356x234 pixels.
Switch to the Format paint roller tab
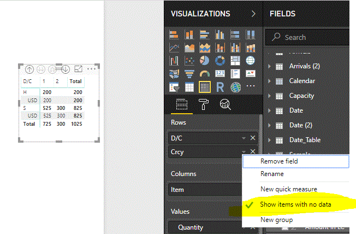pos(204,104)
